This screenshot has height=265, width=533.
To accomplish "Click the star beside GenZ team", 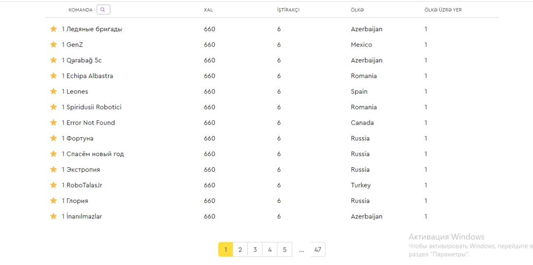I will (x=53, y=45).
